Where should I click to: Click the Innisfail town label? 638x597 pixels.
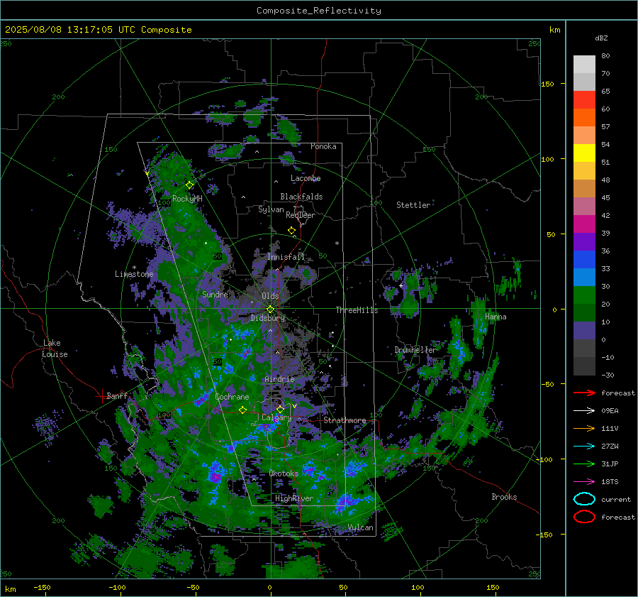[286, 257]
